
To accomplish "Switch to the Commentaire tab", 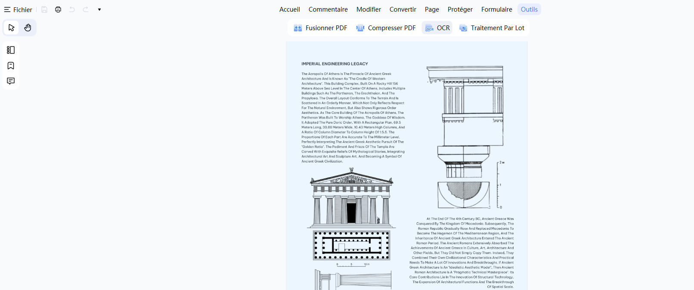I will point(328,9).
